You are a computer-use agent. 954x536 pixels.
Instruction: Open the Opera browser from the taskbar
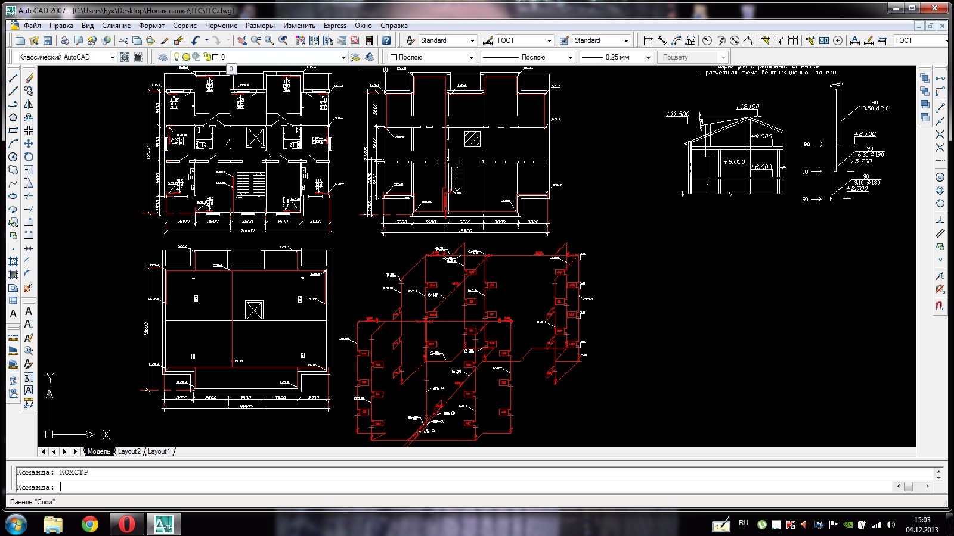[x=126, y=524]
